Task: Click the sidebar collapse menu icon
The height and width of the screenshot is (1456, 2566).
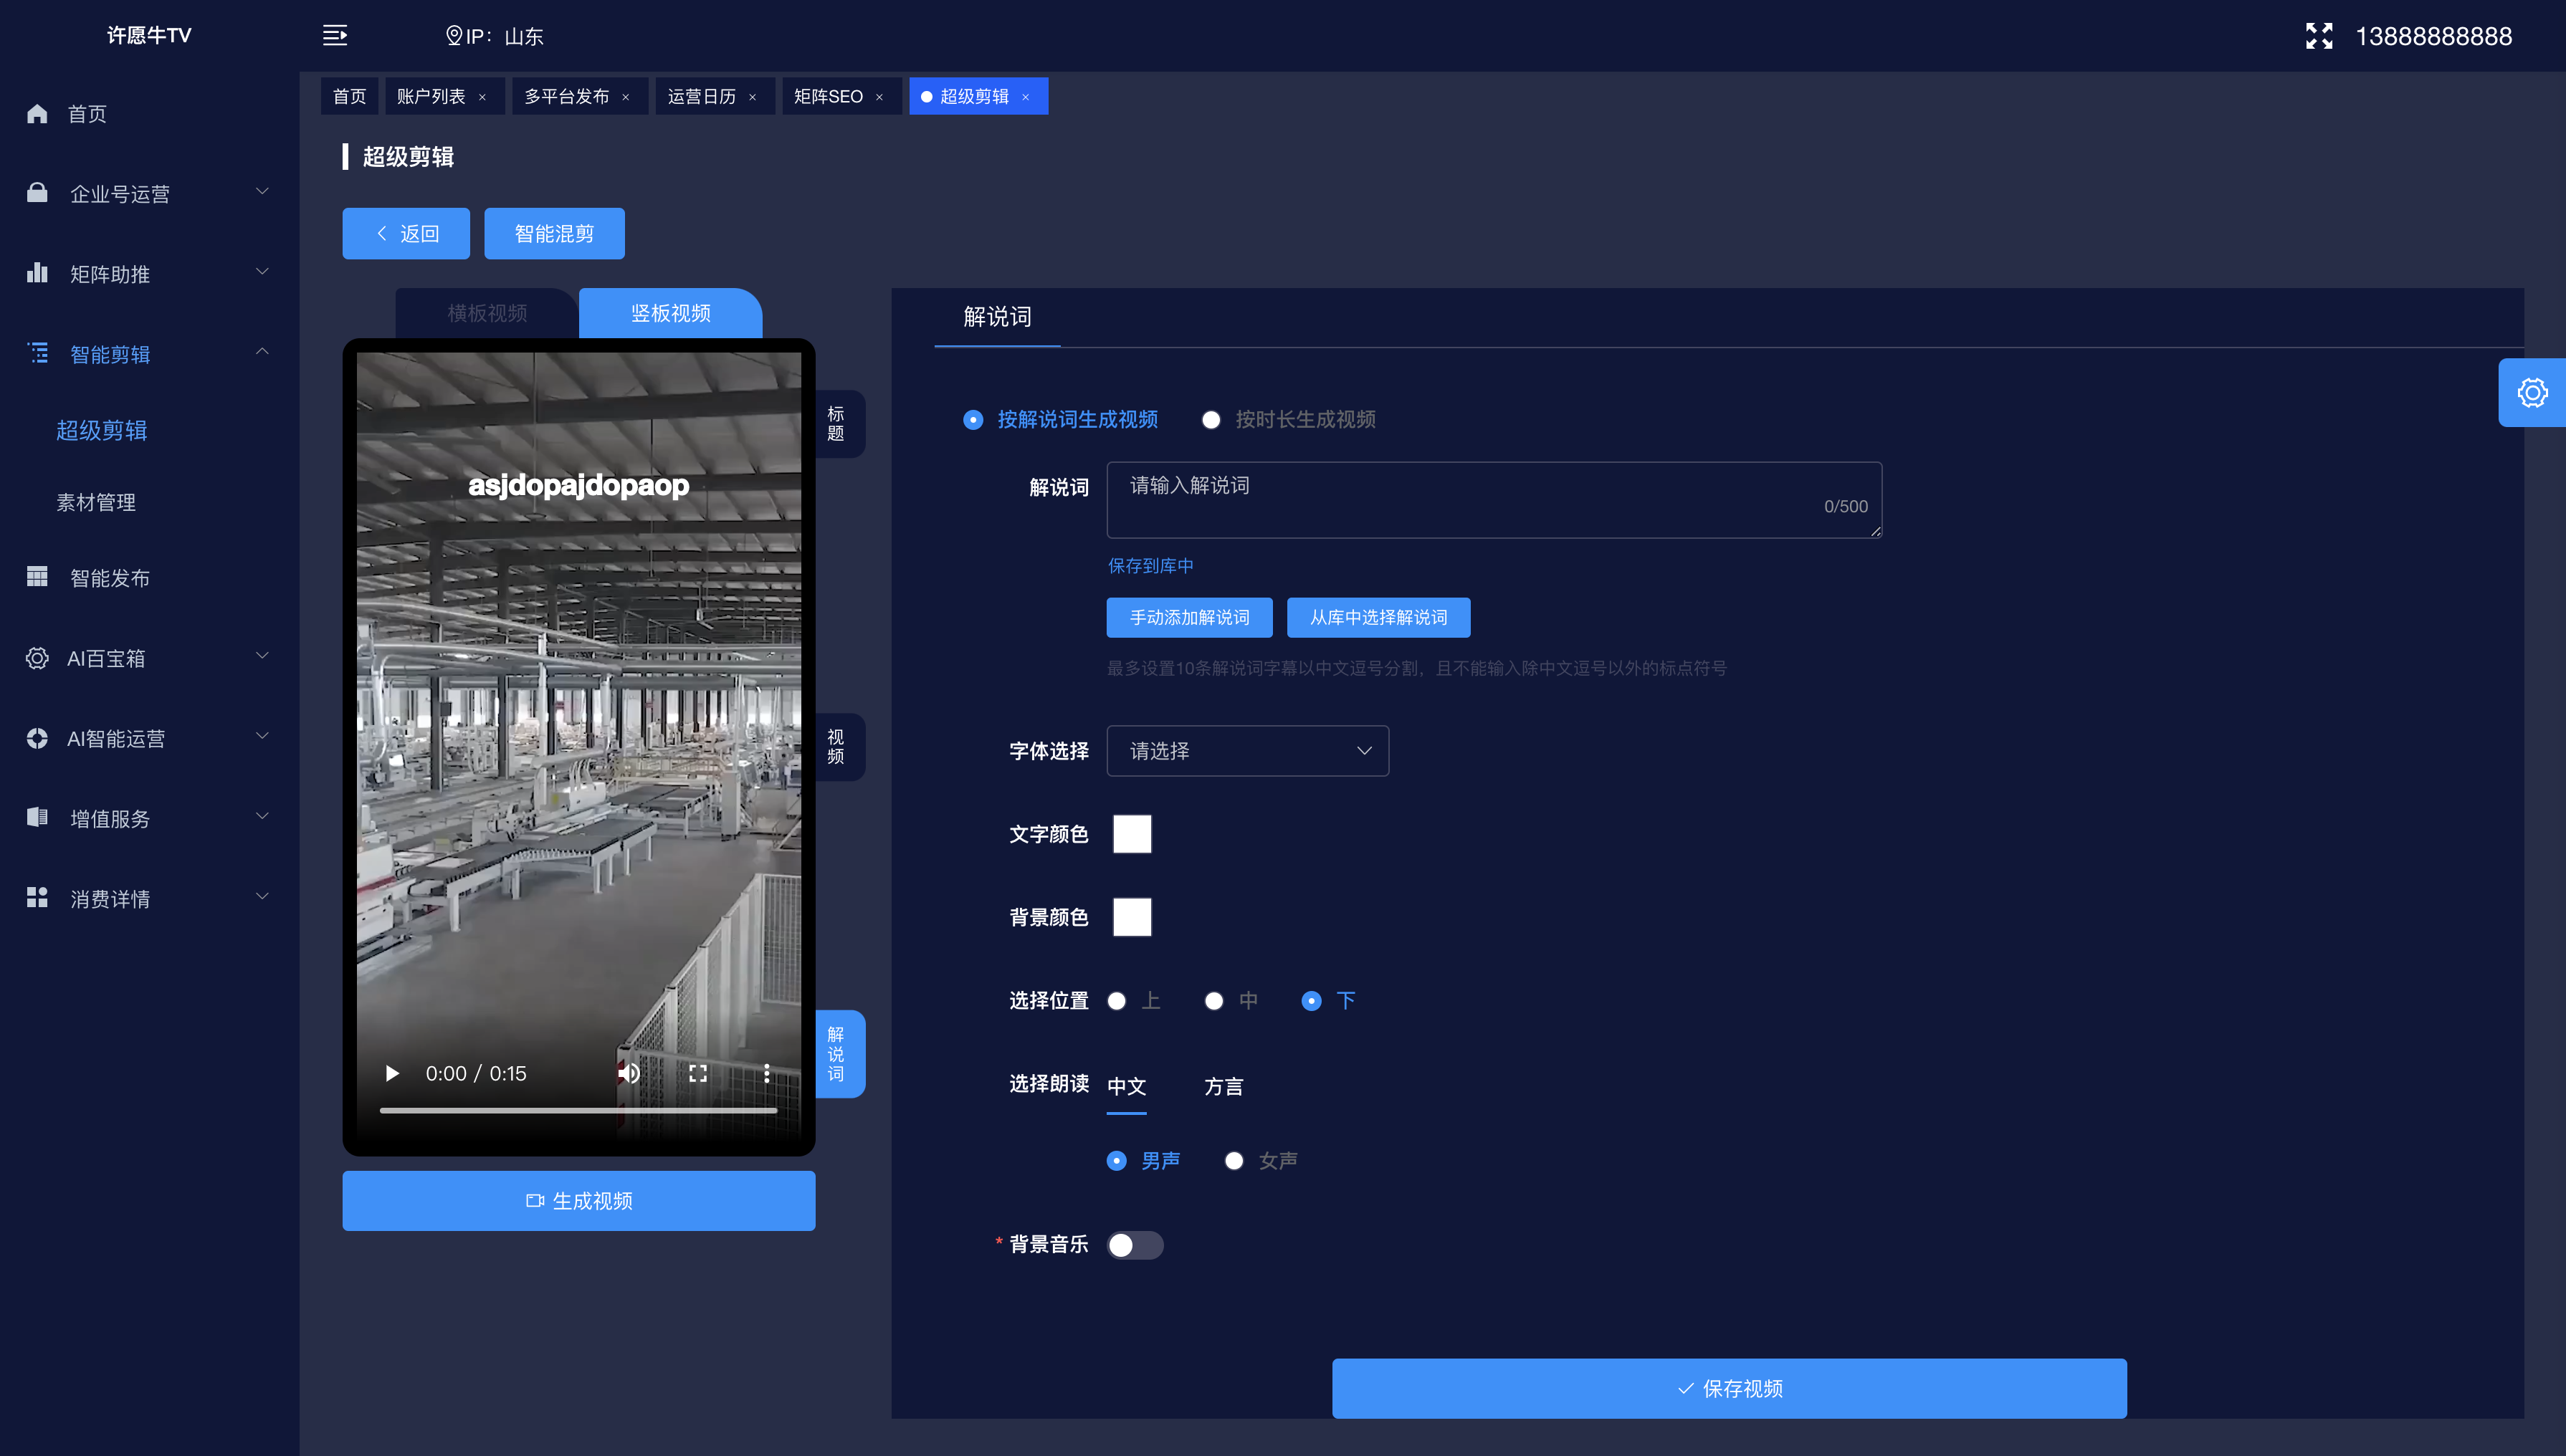Action: 334,36
